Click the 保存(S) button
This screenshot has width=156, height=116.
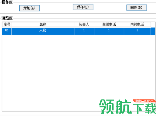pyautogui.click(x=83, y=7)
